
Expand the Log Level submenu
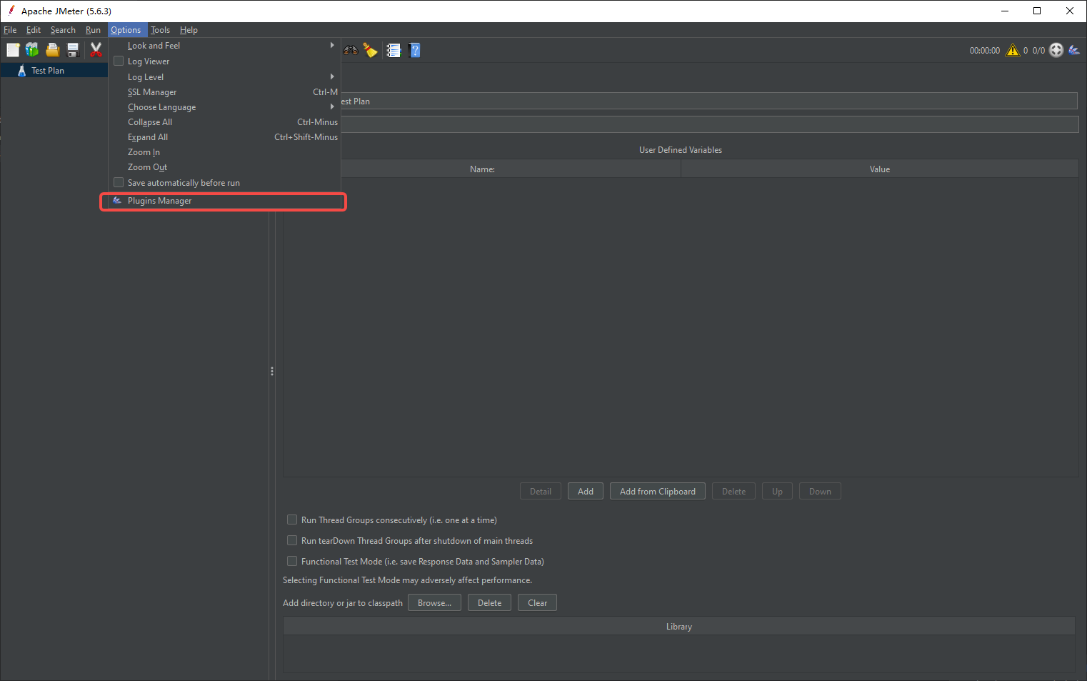tap(224, 76)
